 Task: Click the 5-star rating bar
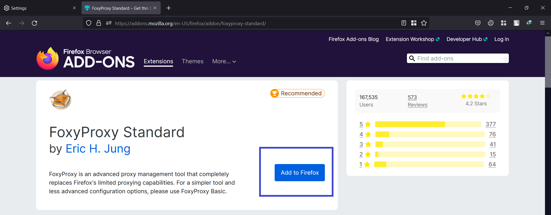(428, 124)
